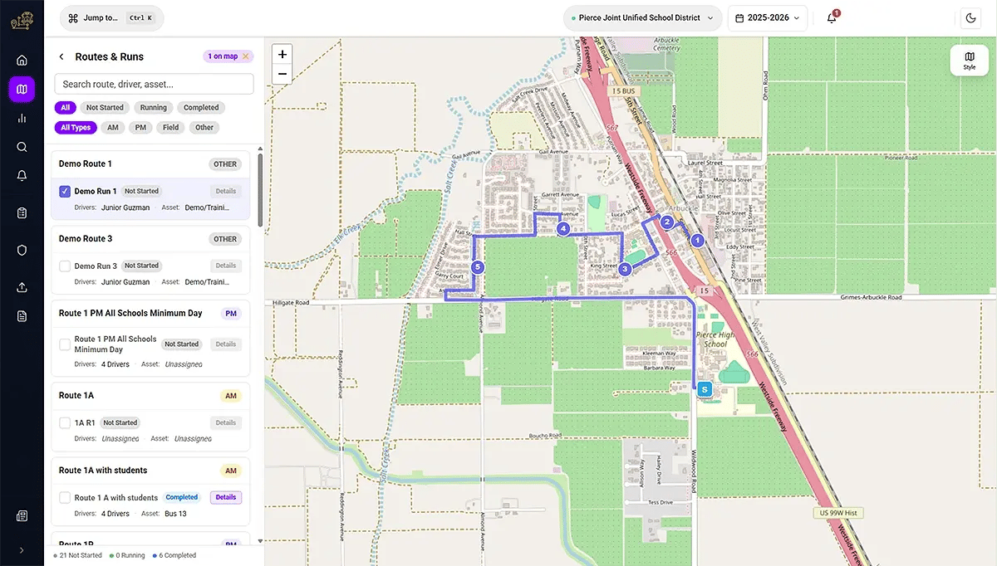Click the Route 1A header

click(x=150, y=396)
